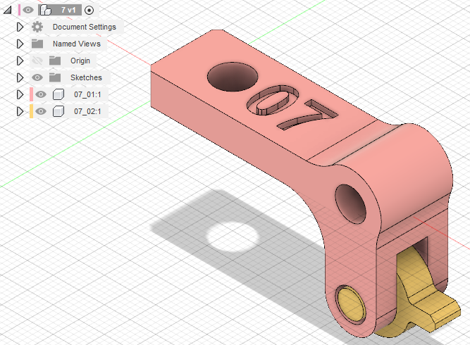This screenshot has width=470, height=345.
Task: Expand the Sketches folder
Action: 20,77
